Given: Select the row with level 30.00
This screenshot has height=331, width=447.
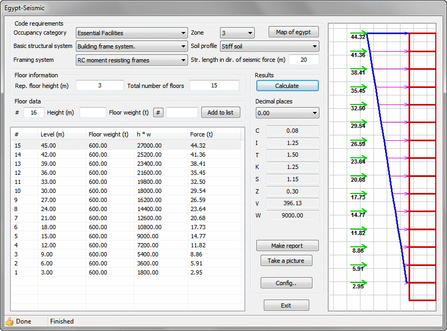Looking at the screenshot, I should click(127, 191).
